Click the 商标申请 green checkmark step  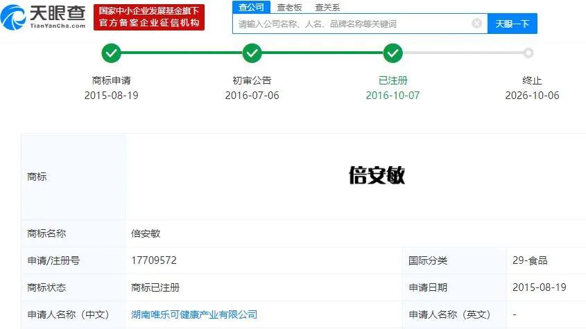(x=112, y=53)
